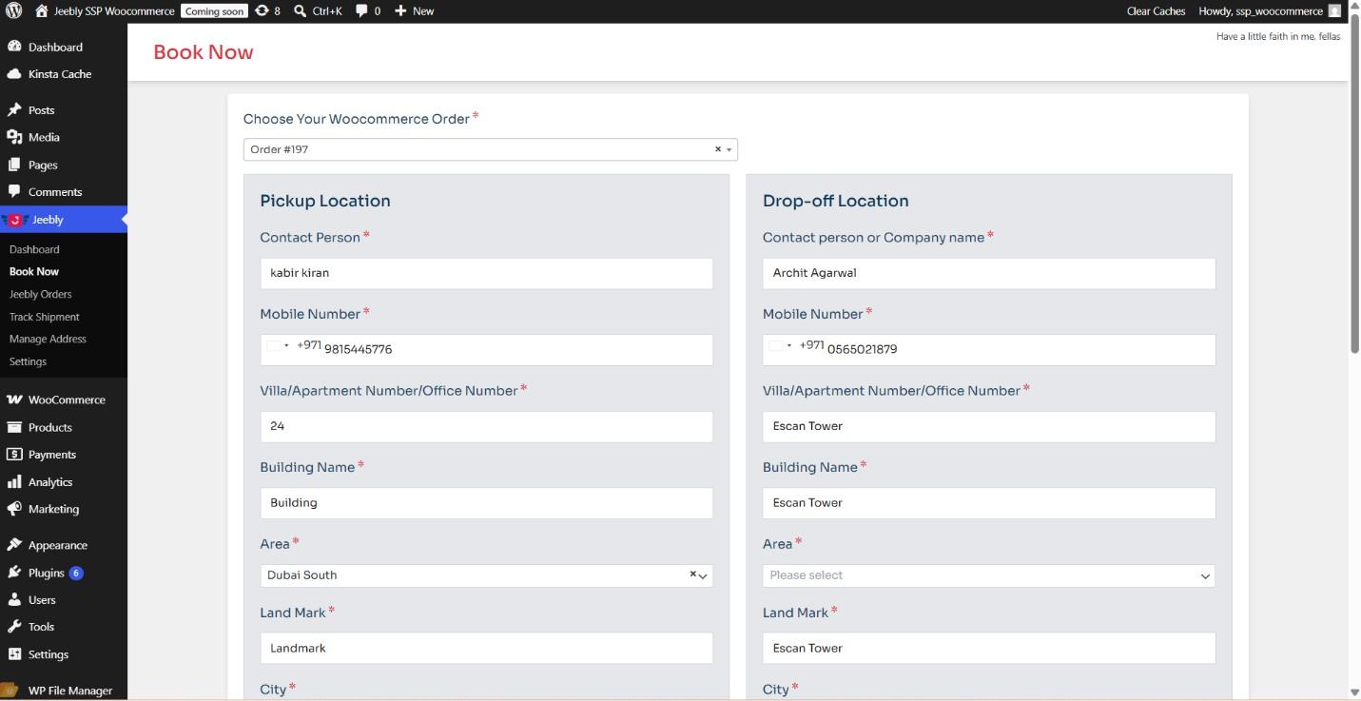
Task: Click the drop-off Building Name field
Action: [988, 503]
